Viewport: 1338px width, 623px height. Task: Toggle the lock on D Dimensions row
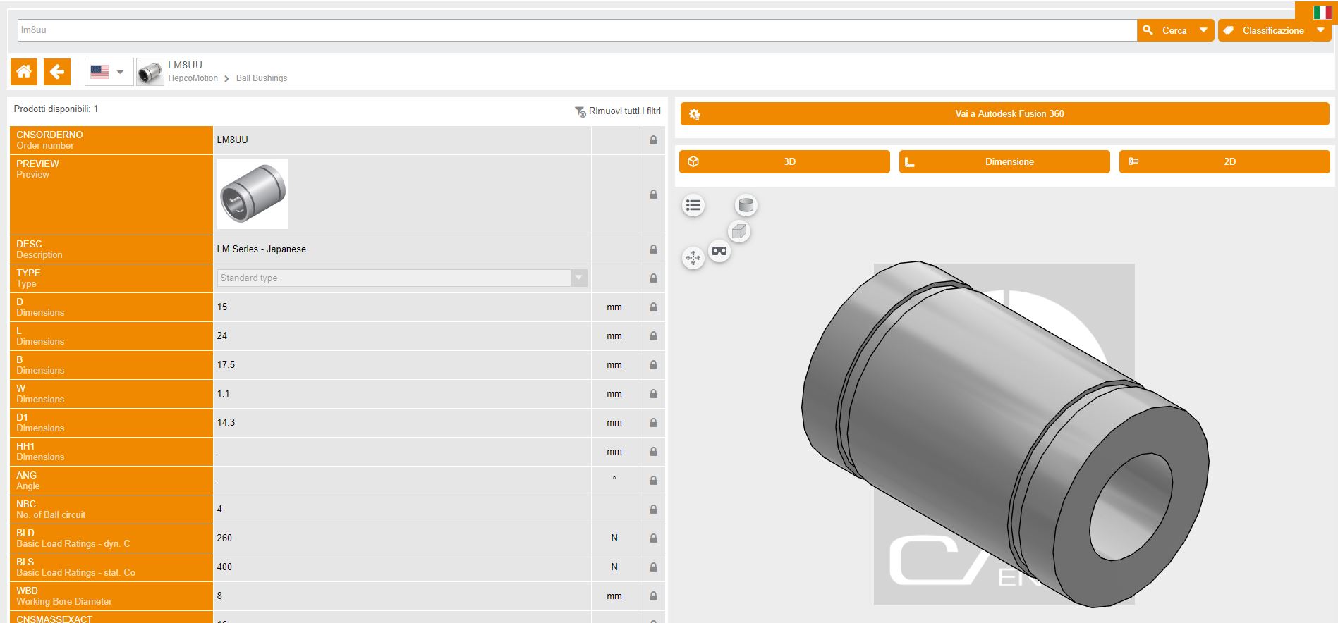coord(653,307)
